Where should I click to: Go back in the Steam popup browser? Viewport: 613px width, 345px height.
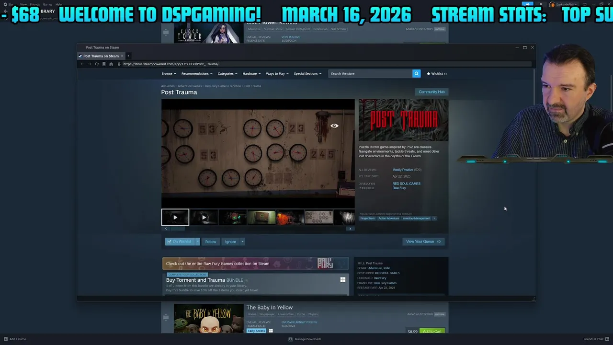pyautogui.click(x=82, y=64)
